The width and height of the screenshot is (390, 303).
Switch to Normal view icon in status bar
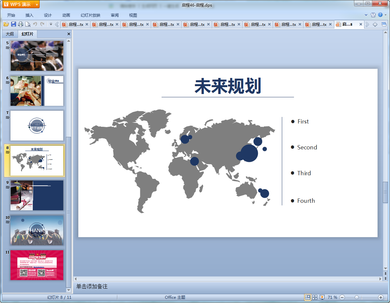pyautogui.click(x=308, y=297)
